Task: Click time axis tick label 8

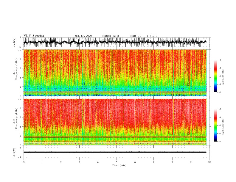Action: [x=172, y=162]
